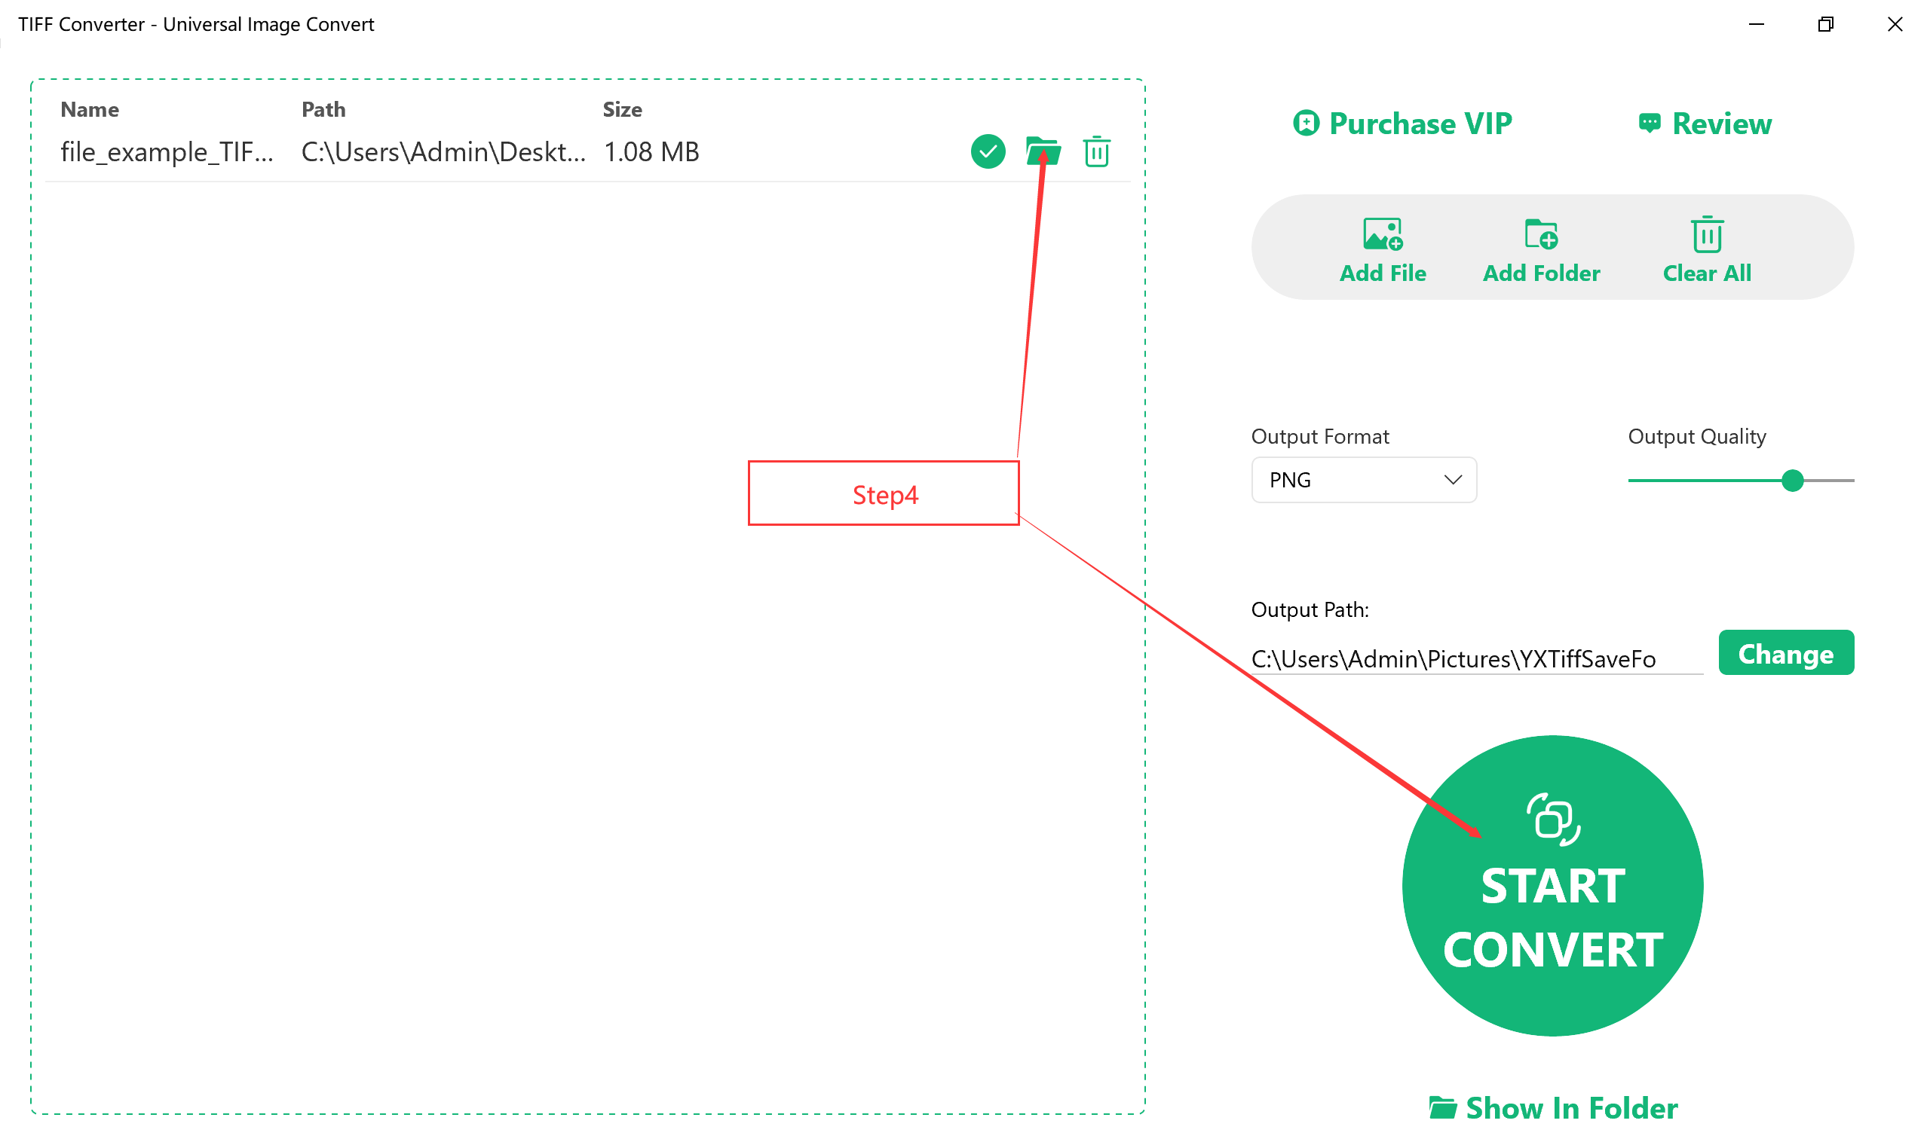This screenshot has height=1145, width=1930.
Task: Select the file_example_TIF file row name
Action: click(x=167, y=152)
